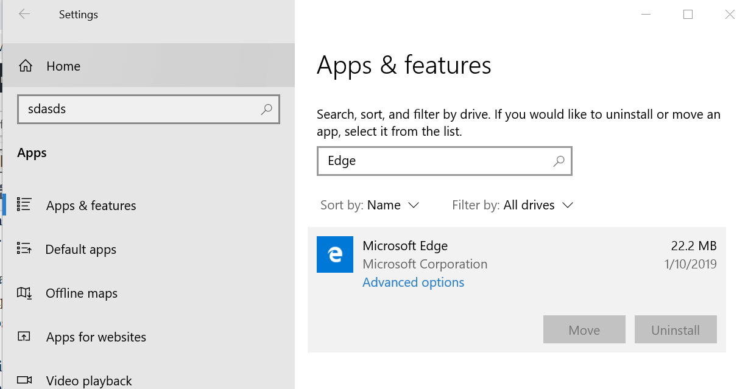Click the Uninstall button

point(676,329)
